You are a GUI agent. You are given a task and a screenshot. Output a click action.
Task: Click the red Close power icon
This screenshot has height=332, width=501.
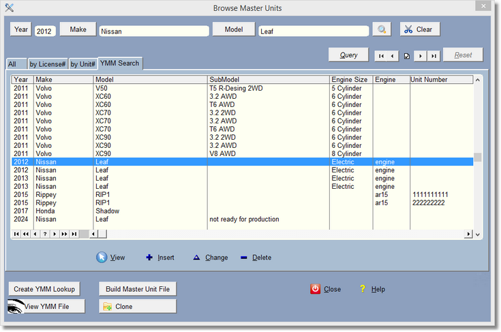click(x=315, y=289)
